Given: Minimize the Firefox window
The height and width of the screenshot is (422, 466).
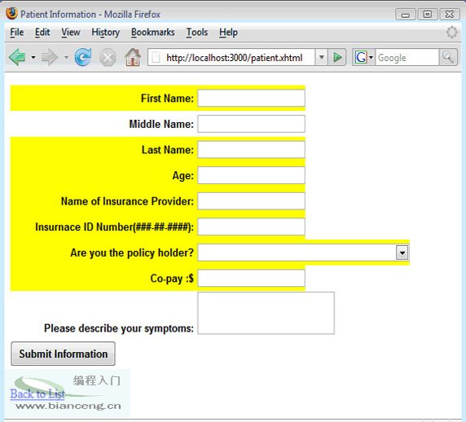Looking at the screenshot, I should [x=406, y=15].
